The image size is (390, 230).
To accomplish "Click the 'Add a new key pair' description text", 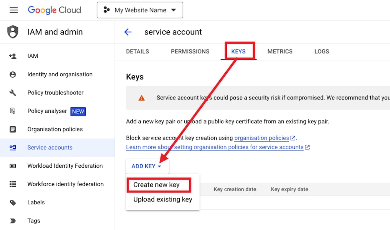I will (x=227, y=121).
